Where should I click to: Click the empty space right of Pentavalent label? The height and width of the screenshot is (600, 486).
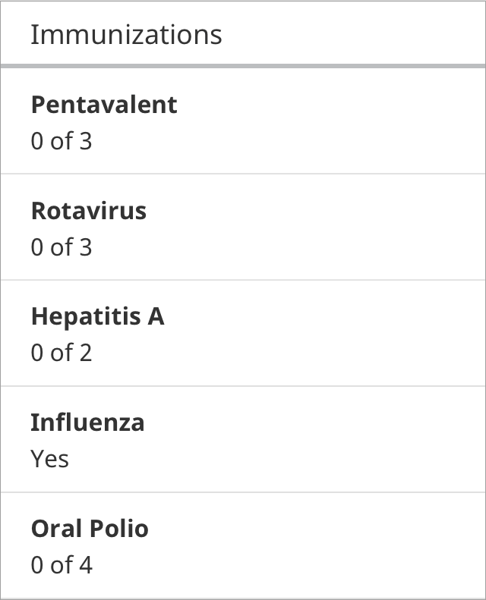click(x=331, y=105)
